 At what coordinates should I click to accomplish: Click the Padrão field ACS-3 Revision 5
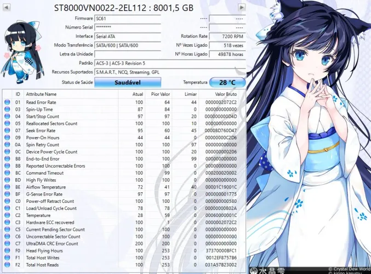click(x=170, y=63)
